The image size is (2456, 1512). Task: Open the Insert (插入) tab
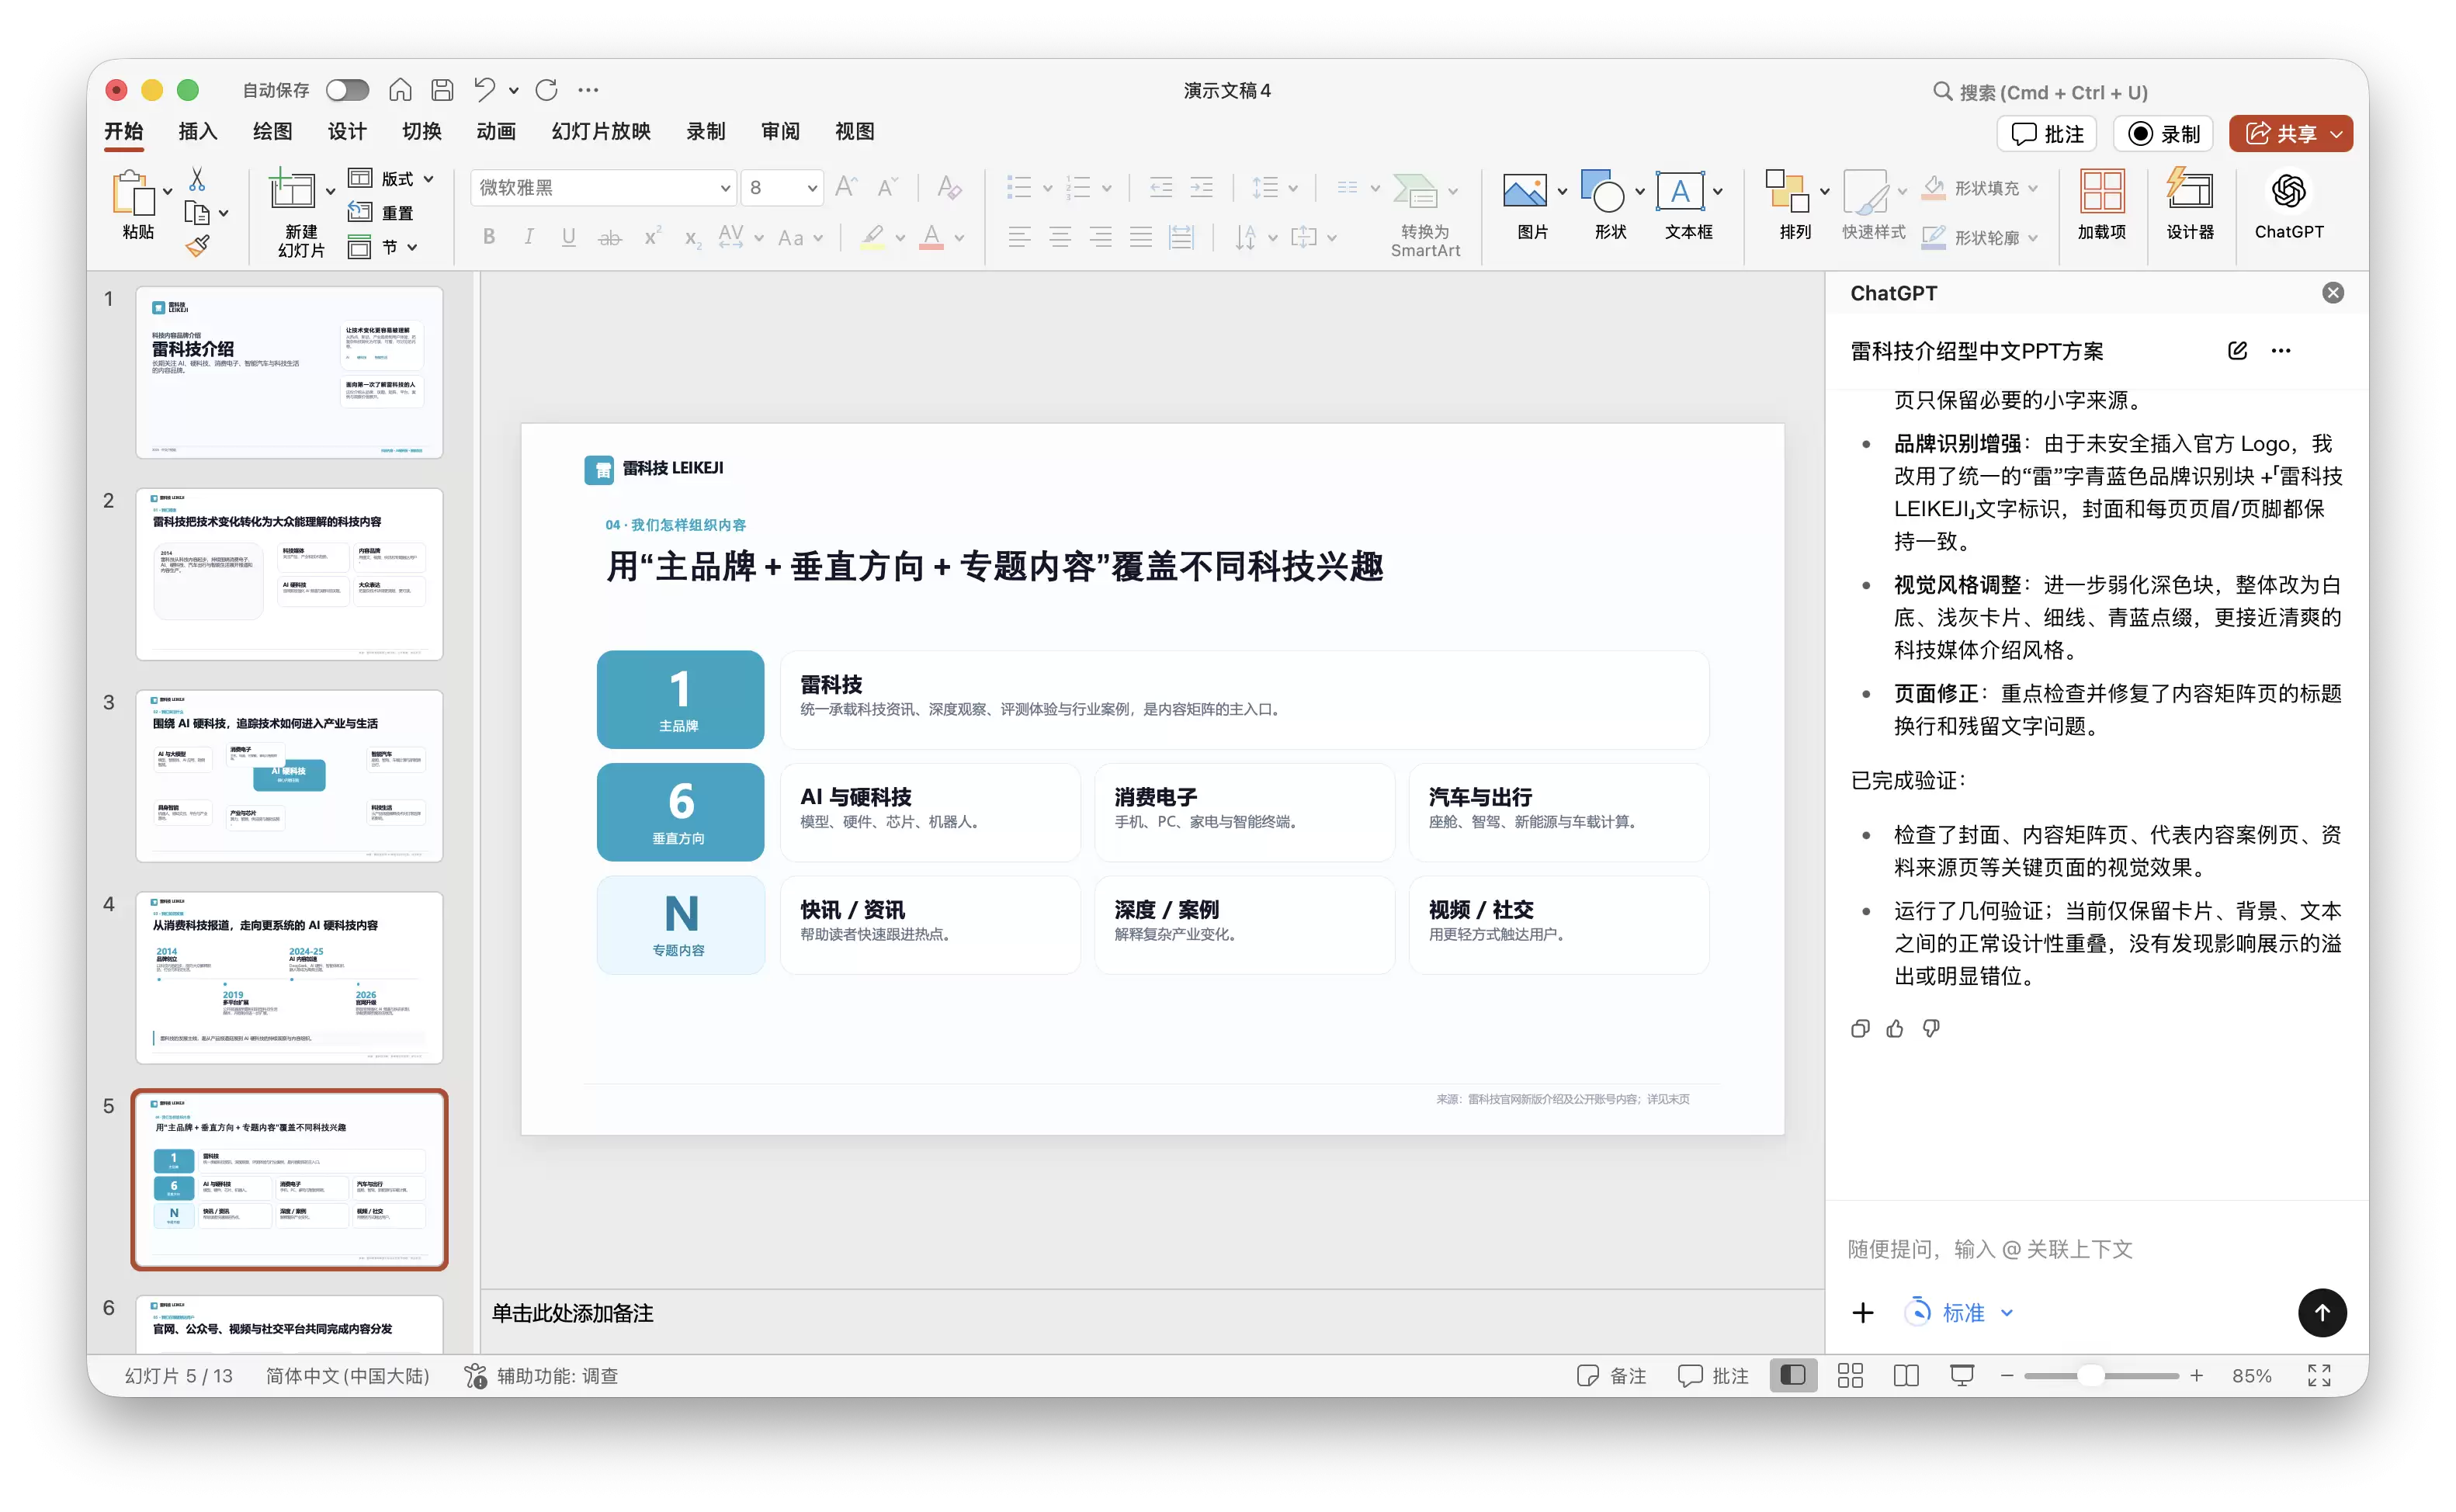click(197, 132)
